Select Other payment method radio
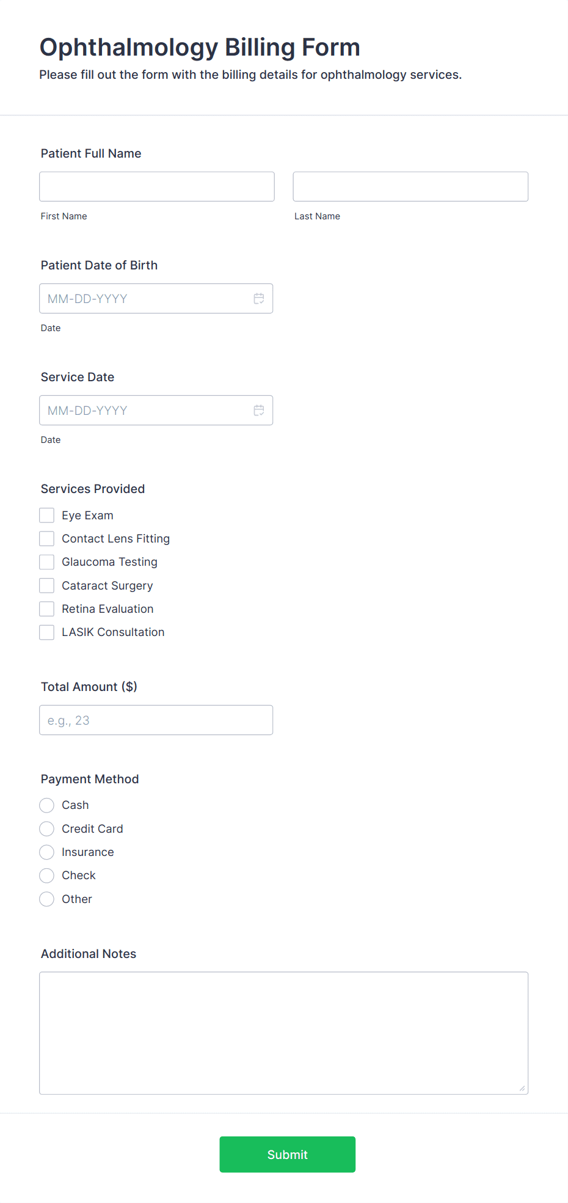This screenshot has height=1203, width=568. (47, 899)
